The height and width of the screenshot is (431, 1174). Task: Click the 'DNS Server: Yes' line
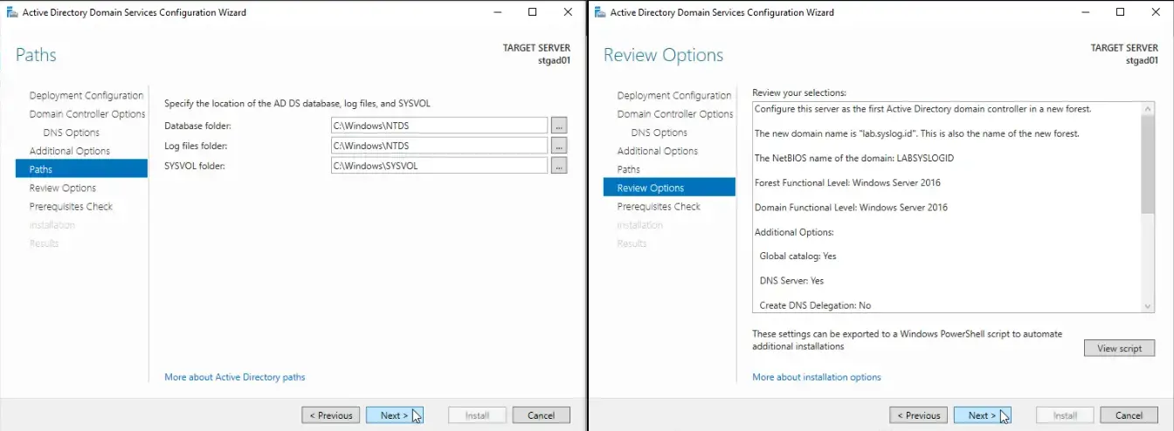click(x=791, y=281)
